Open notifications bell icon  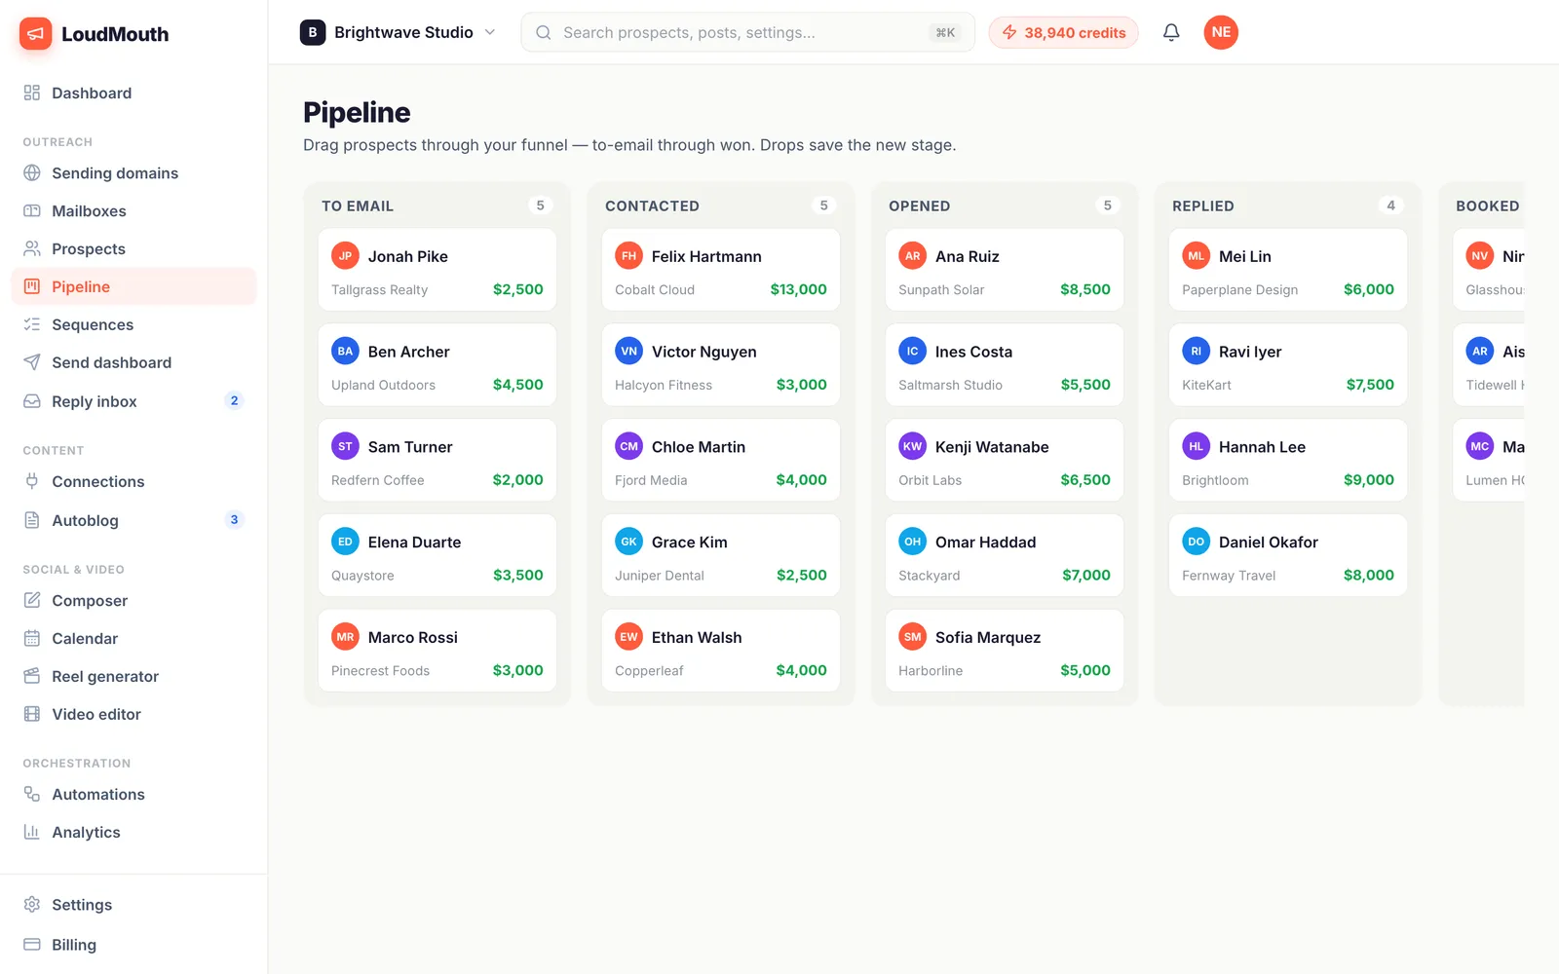click(x=1171, y=32)
